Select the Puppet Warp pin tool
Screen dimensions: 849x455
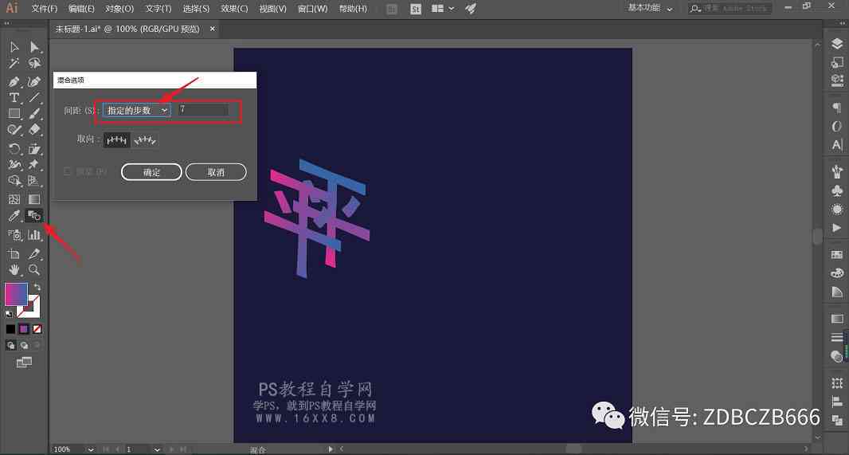(34, 164)
